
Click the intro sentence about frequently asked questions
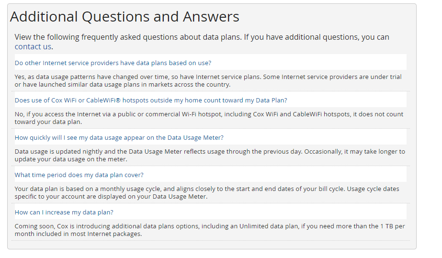[x=201, y=37]
